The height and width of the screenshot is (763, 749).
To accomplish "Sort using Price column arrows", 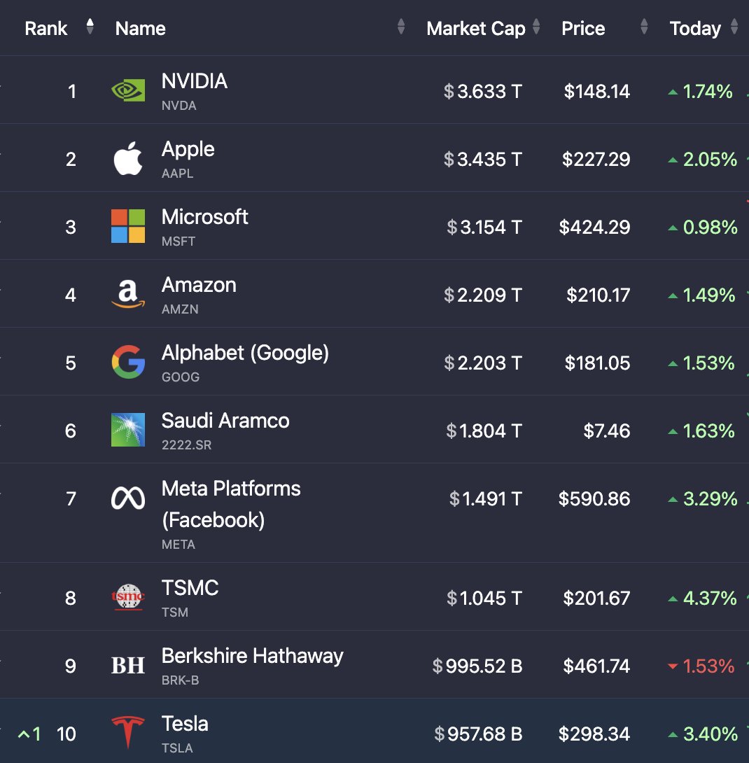I will tap(645, 27).
